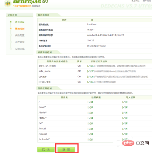Click the 读取权限 column header
This screenshot has height=153, width=152.
96,97
